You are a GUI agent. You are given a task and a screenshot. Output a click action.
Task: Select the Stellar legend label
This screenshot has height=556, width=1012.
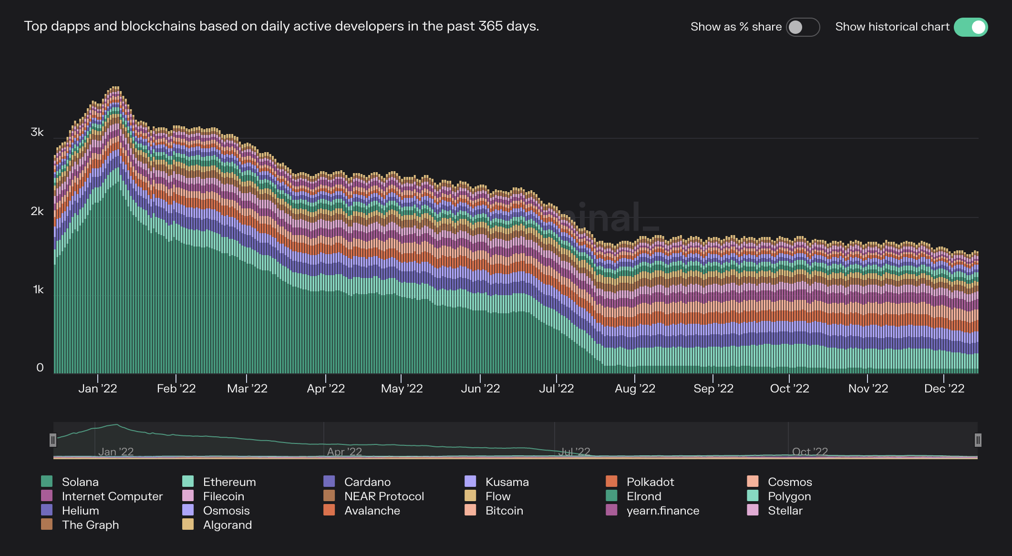click(785, 511)
